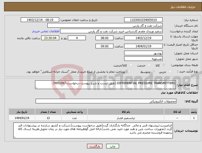
Task: Click the remaining days field showing 4
Action: (77, 38)
